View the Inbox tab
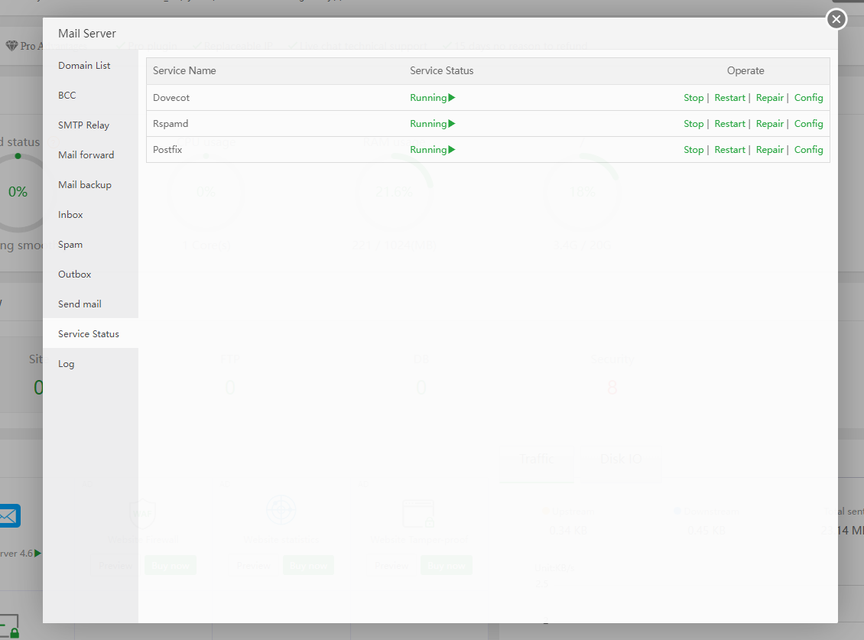The image size is (864, 640). (70, 214)
